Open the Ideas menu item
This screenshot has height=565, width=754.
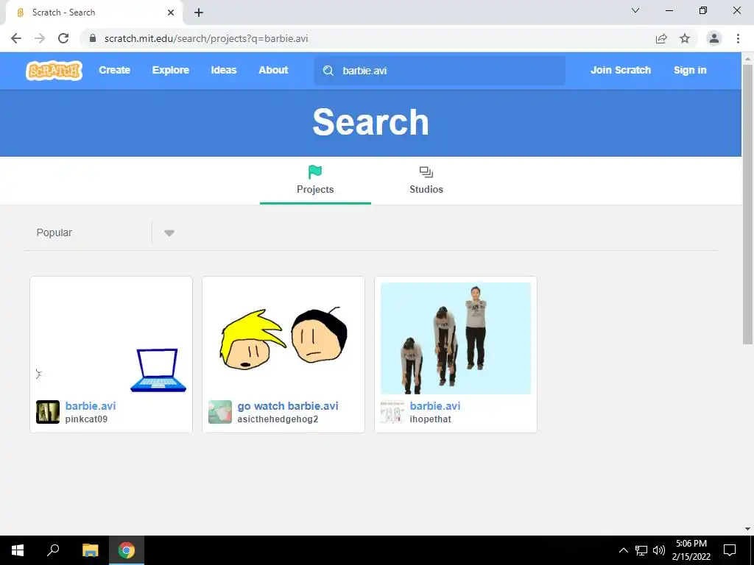224,70
